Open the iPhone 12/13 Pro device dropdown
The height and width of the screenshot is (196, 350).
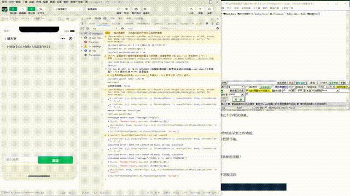(x=16, y=19)
